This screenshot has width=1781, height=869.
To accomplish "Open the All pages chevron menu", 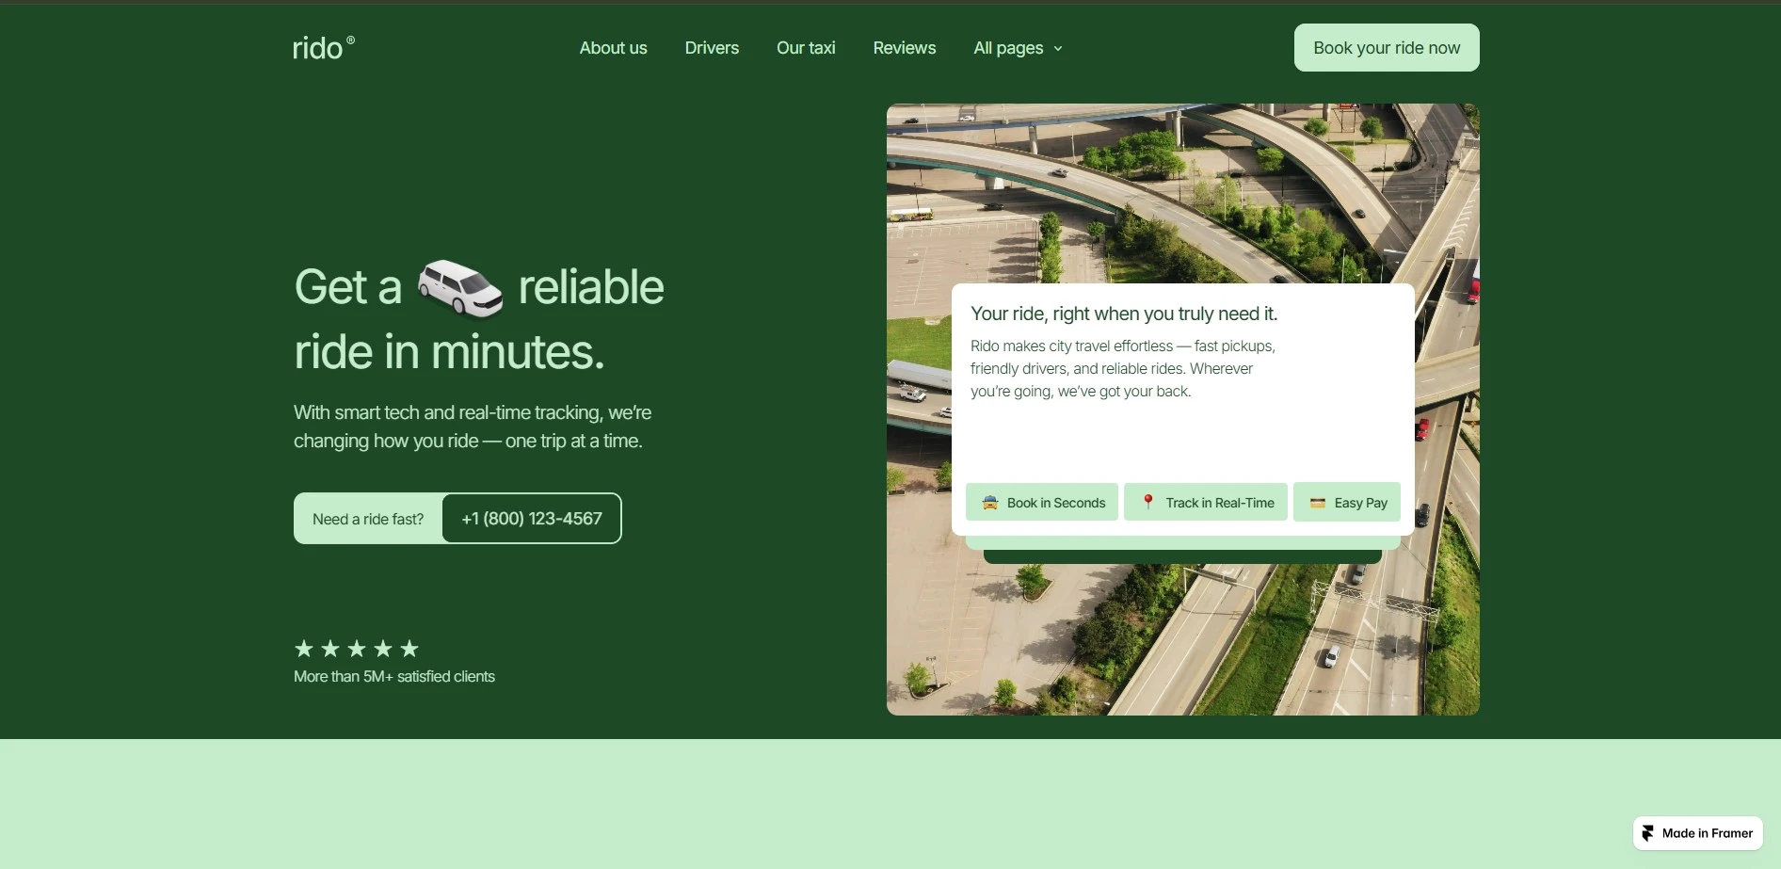I will pos(1058,48).
